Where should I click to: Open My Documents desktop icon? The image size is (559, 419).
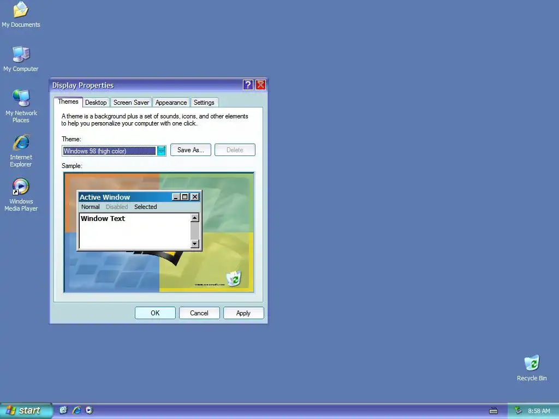[21, 14]
